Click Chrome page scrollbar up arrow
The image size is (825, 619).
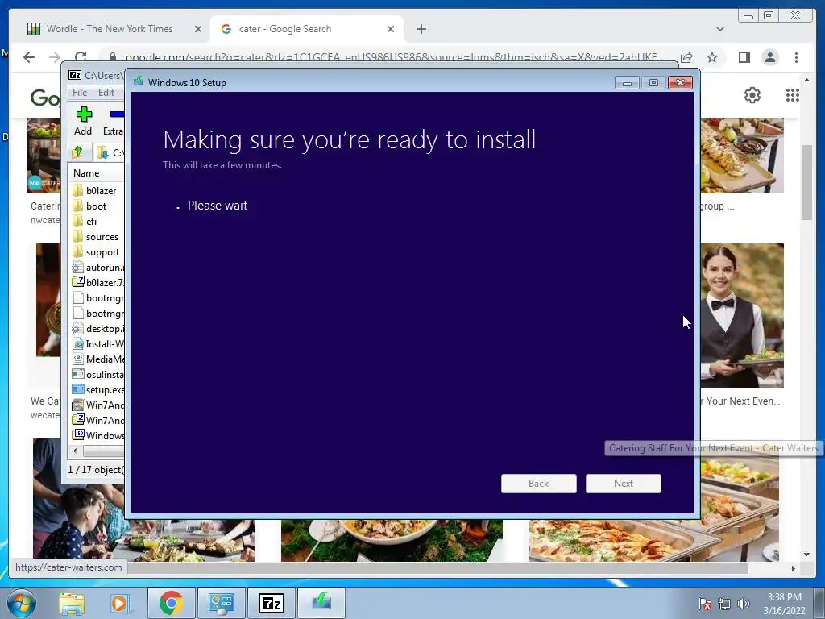coord(806,80)
